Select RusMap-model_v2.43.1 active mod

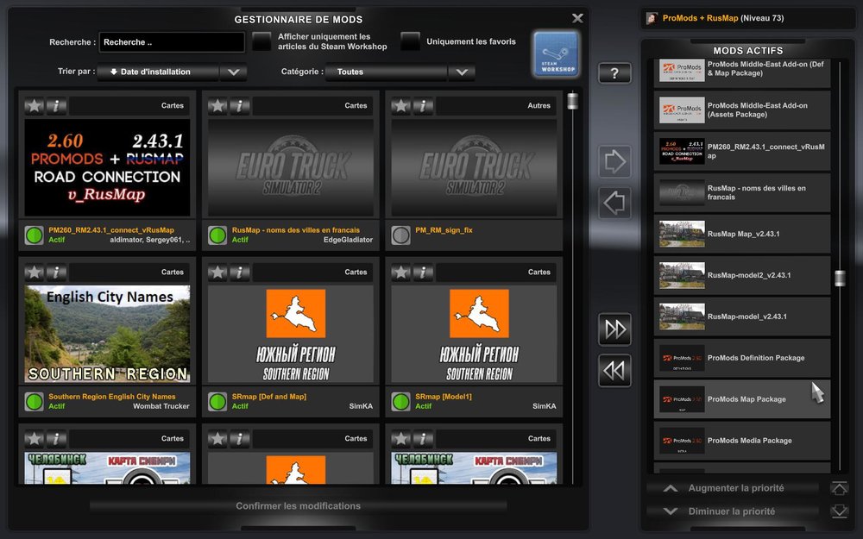742,317
